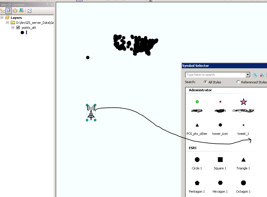The image size is (267, 197).
Task: Collapse the Layers group
Action: point(2,17)
